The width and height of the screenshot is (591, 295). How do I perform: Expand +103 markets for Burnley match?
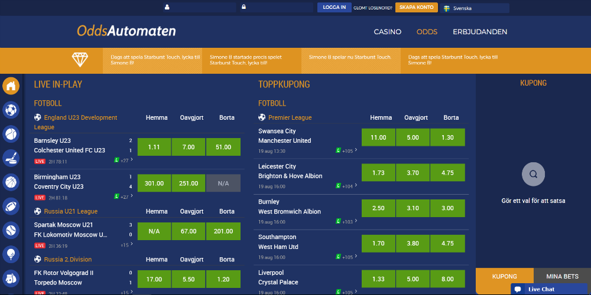pyautogui.click(x=349, y=222)
